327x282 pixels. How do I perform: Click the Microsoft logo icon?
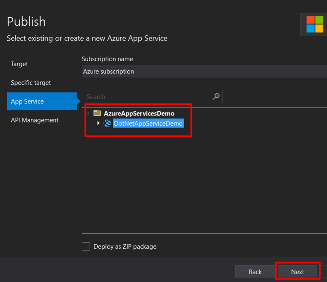tap(315, 24)
